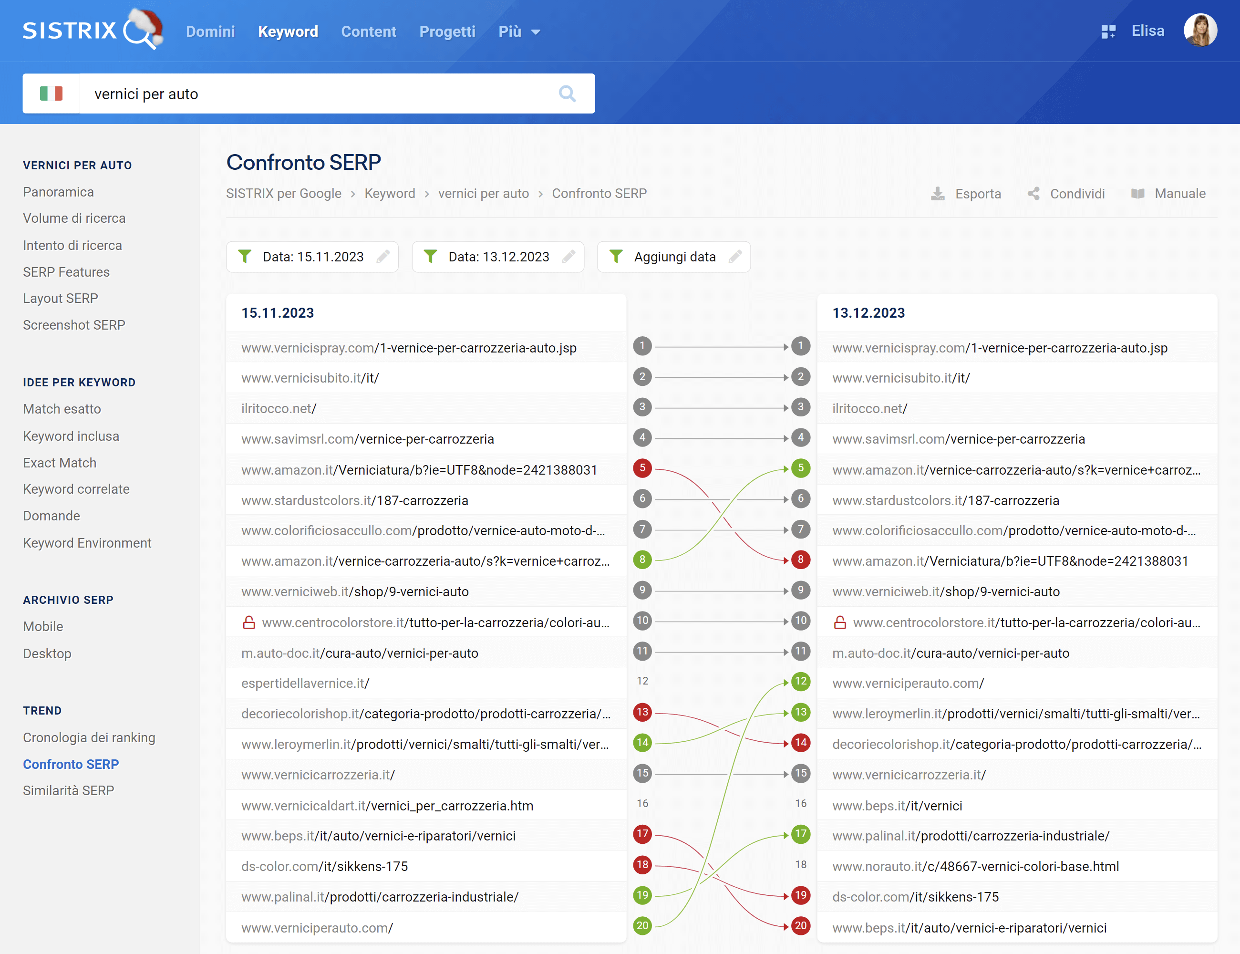This screenshot has height=954, width=1240.
Task: Open the Italy flag country selector
Action: (51, 93)
